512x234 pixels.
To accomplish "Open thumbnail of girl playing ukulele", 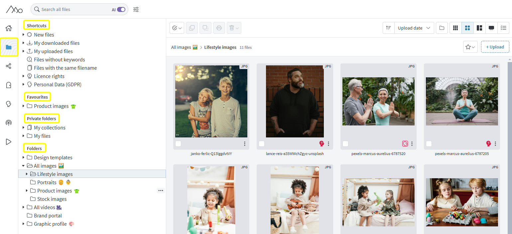I will tap(295, 200).
